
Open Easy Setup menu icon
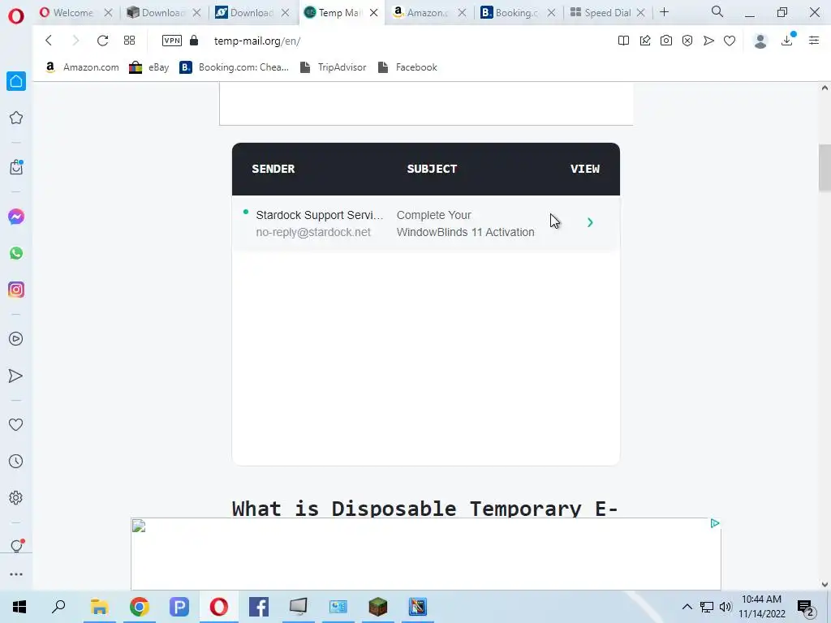coord(814,41)
